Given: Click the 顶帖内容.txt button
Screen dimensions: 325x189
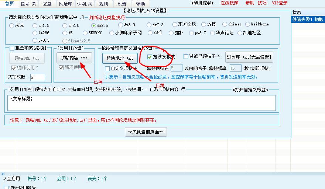Looking at the screenshot, I should pos(74,58).
